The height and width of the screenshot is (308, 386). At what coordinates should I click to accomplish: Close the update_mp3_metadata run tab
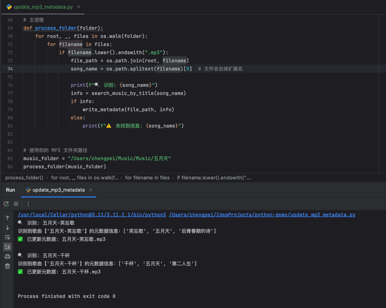coord(91,190)
